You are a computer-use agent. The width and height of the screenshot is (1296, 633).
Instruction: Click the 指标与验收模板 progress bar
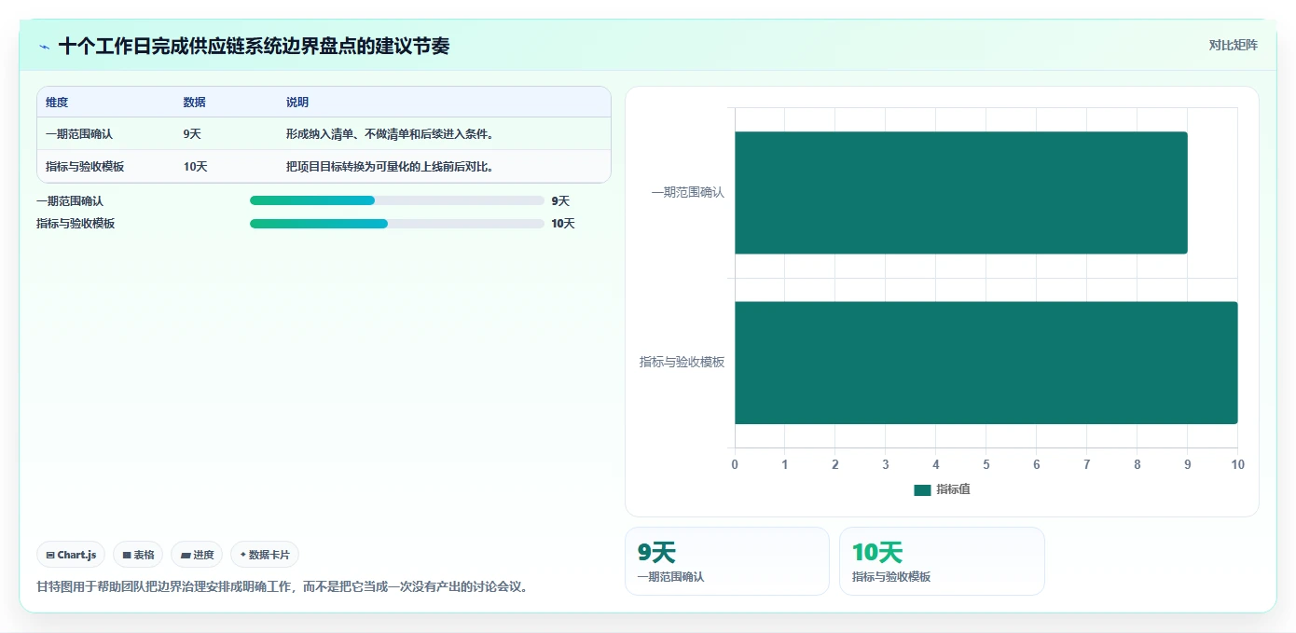pyautogui.click(x=397, y=224)
